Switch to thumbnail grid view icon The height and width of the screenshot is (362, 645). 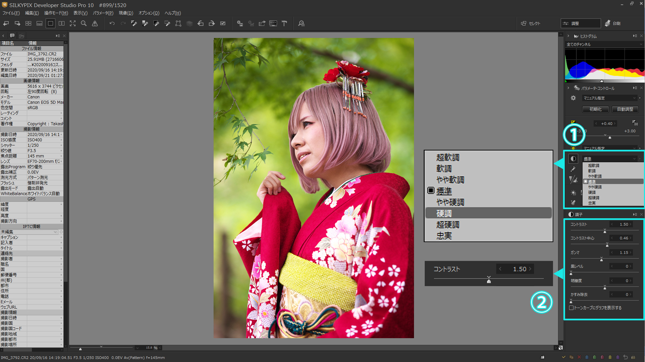(x=28, y=24)
